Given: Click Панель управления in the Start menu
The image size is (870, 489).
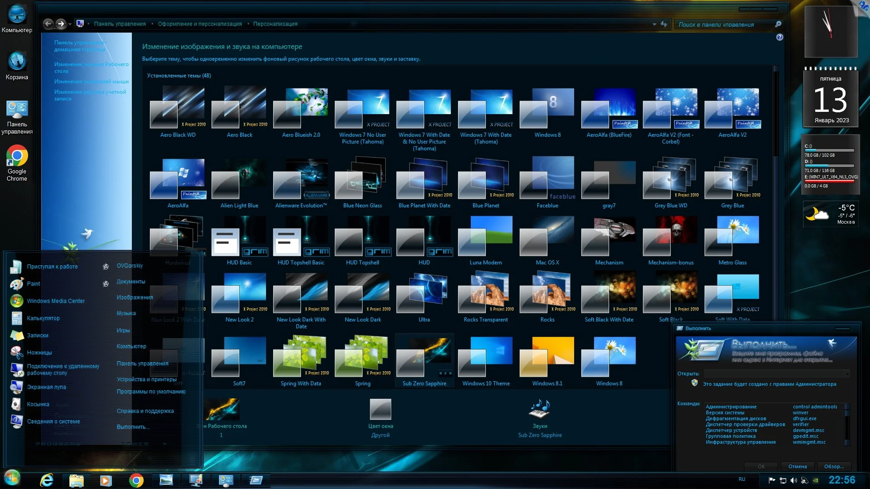Looking at the screenshot, I should click(142, 364).
